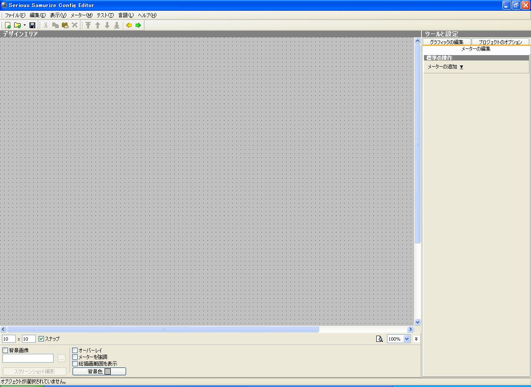Click the 背景色 color button
The width and height of the screenshot is (531, 387).
[99, 372]
